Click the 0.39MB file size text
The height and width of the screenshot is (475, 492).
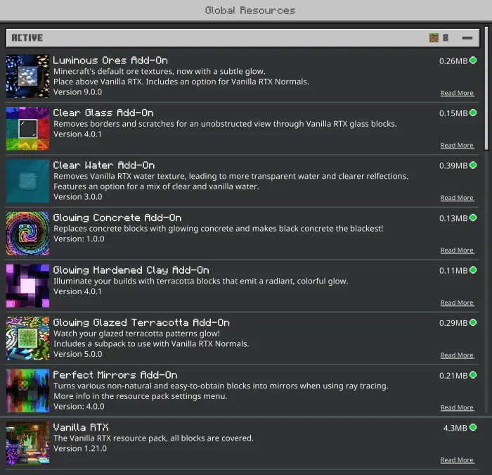click(453, 166)
